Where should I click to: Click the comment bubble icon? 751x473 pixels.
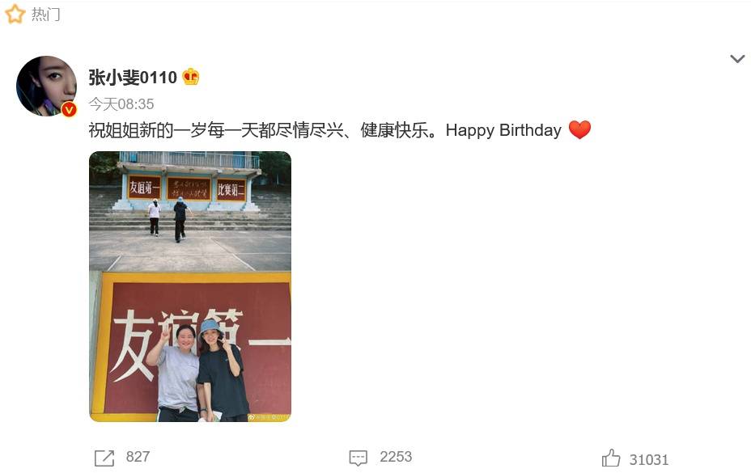coord(359,458)
